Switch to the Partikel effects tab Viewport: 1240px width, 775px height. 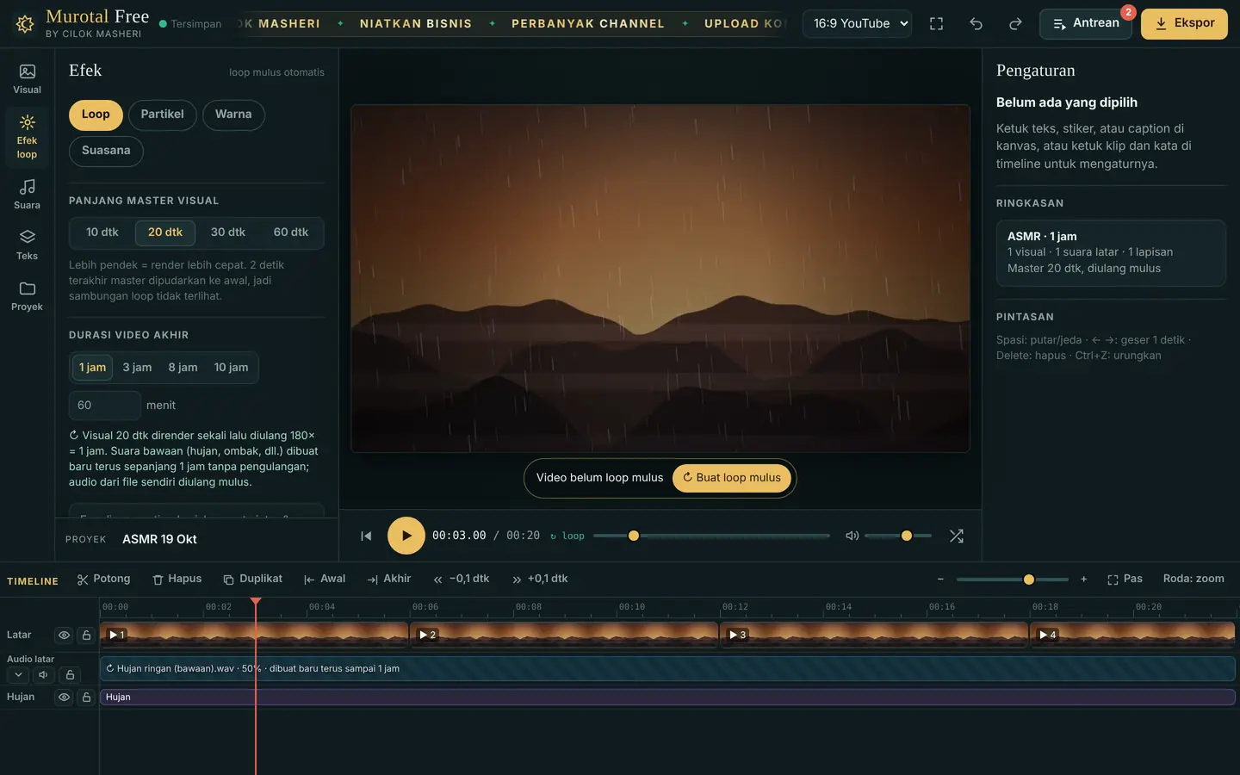(x=162, y=115)
